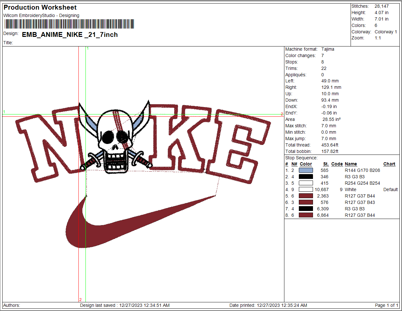Click the Stitches count 28,147

(x=381, y=6)
